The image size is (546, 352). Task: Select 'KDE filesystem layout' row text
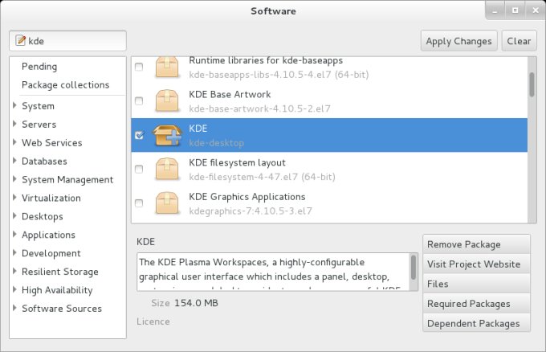[x=237, y=163]
